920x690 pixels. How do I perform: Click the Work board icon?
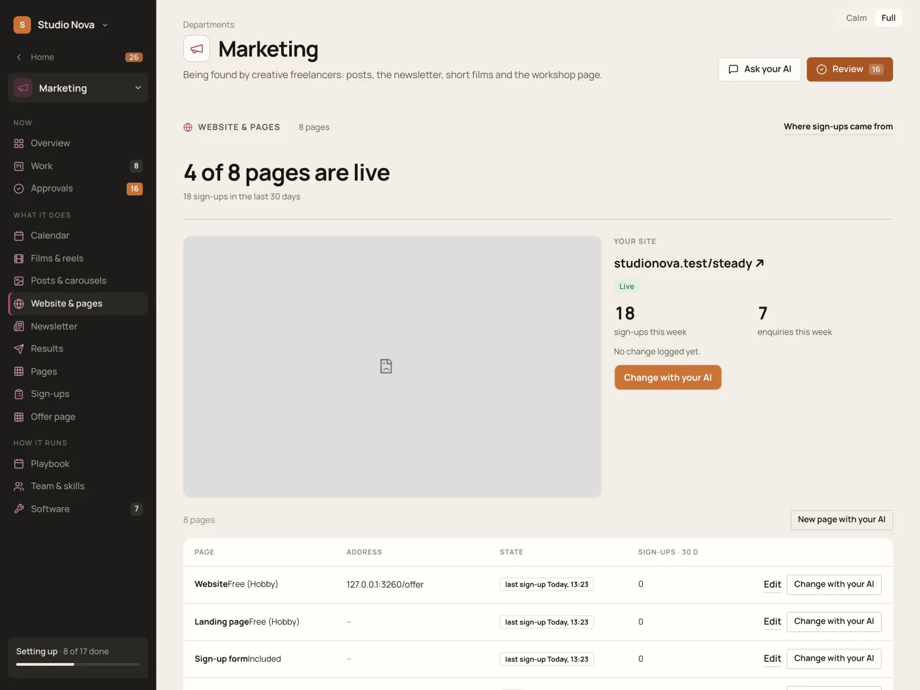(19, 166)
